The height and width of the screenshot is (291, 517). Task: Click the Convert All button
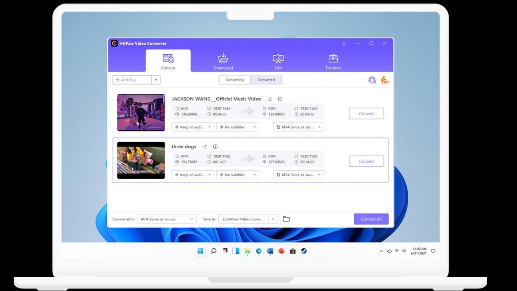click(x=371, y=219)
